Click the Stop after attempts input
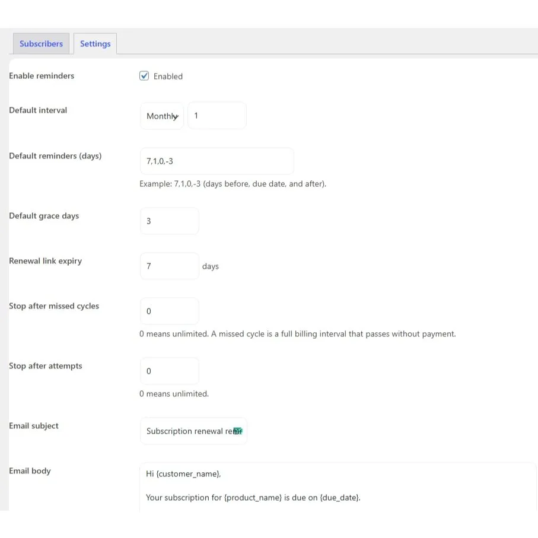 [169, 371]
